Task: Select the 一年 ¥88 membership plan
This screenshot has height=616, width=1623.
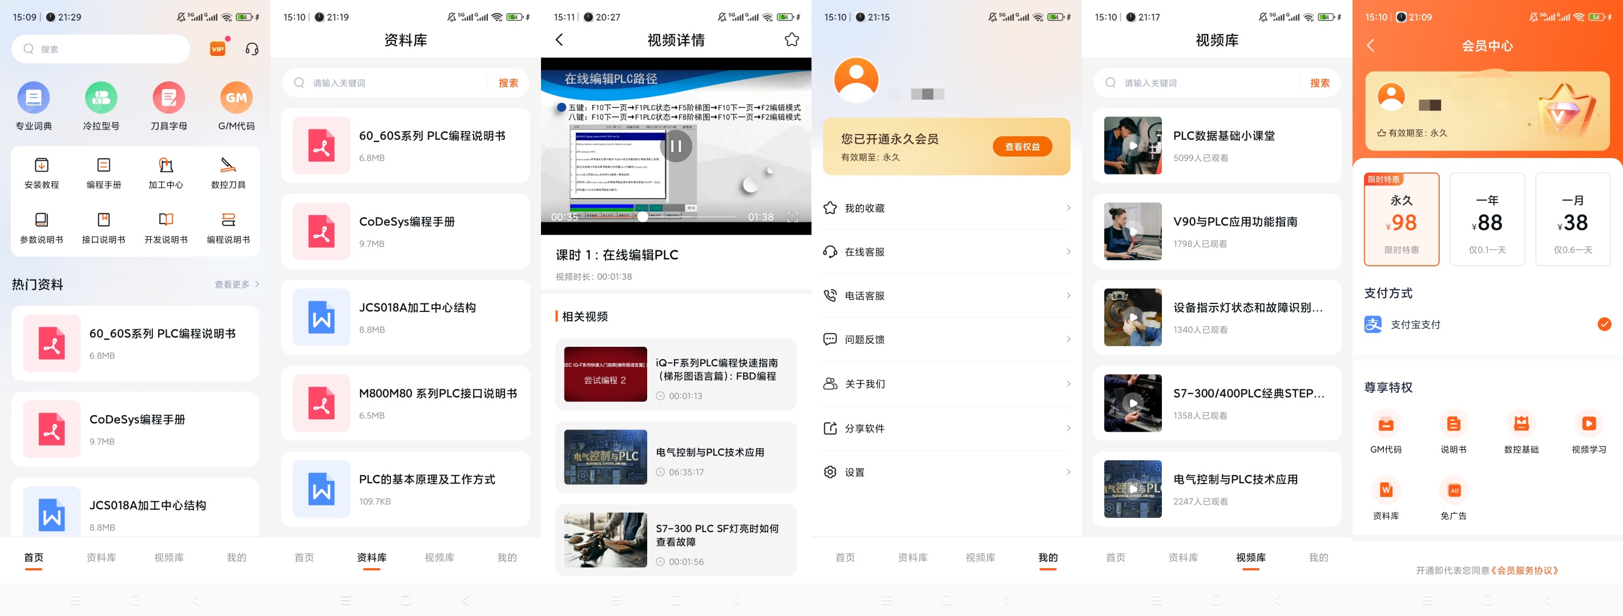Action: point(1487,219)
